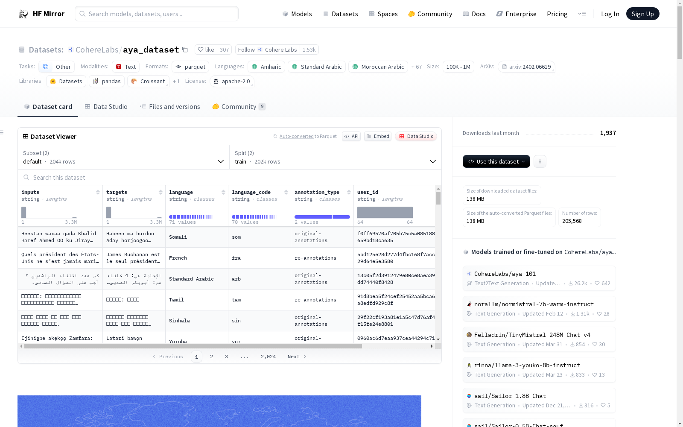The height and width of the screenshot is (427, 683).
Task: Click the Text modality tag
Action: [x=126, y=67]
